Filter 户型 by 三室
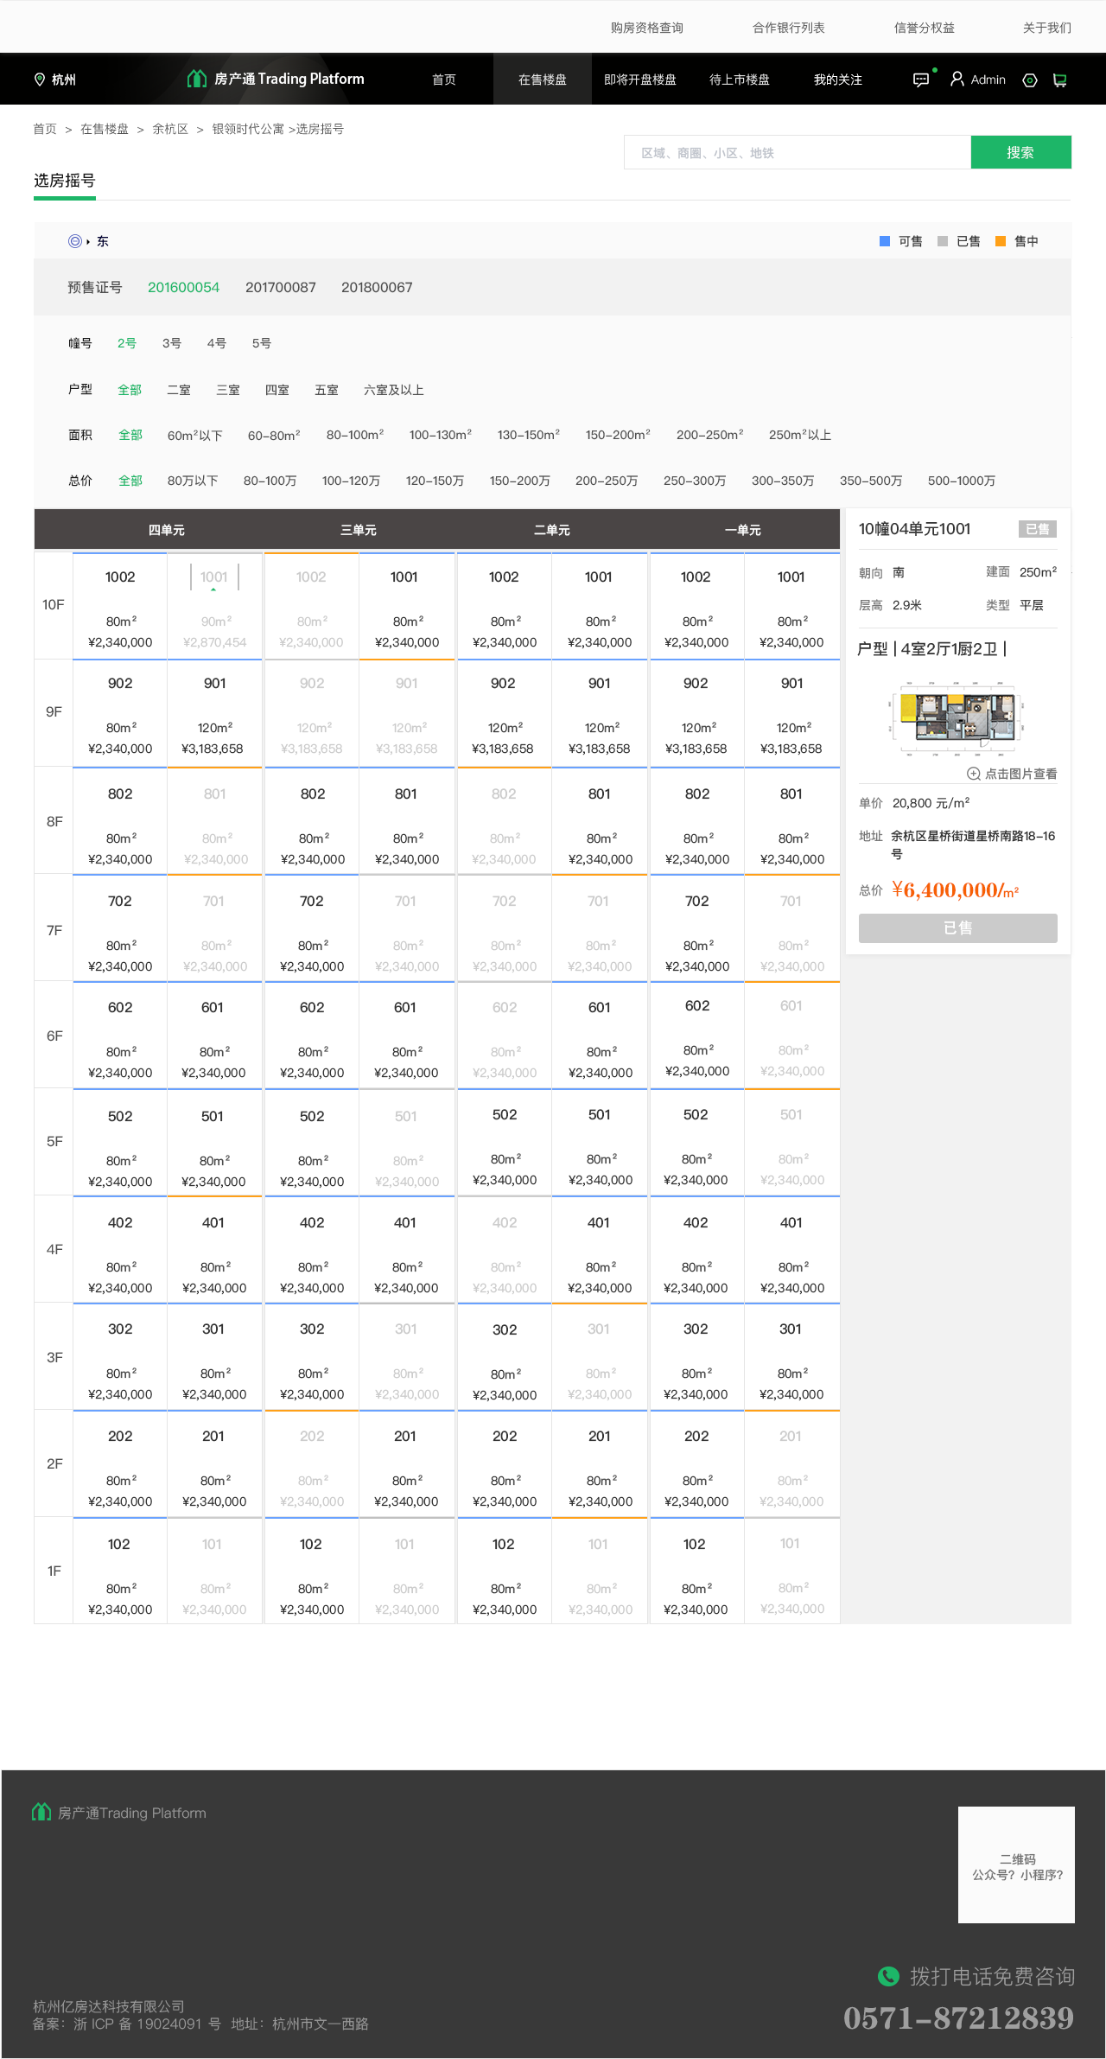 click(x=228, y=390)
